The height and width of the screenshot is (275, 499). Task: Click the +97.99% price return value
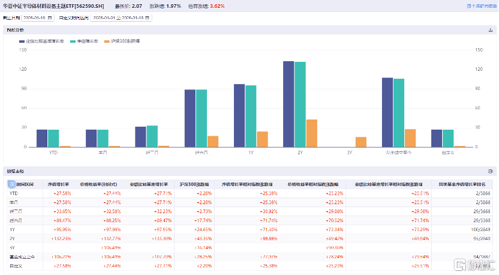point(112,229)
